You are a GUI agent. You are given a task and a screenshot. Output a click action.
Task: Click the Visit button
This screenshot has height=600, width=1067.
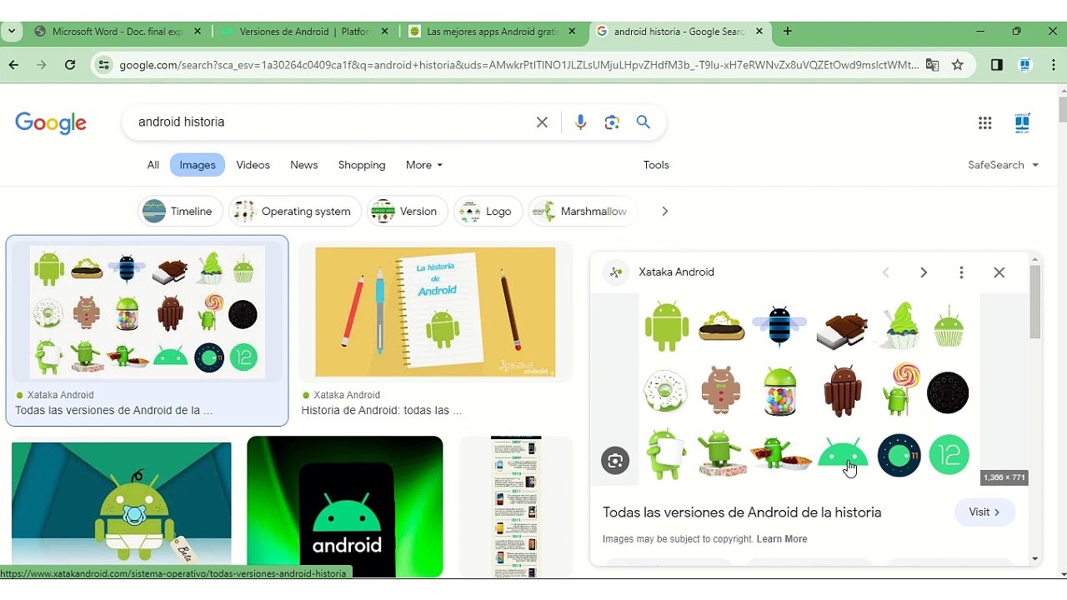click(984, 512)
